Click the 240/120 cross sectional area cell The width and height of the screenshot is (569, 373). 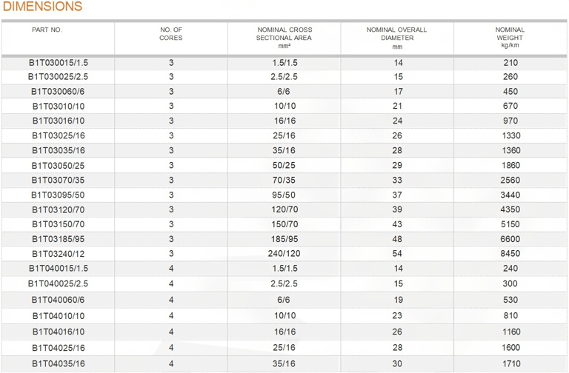tap(284, 253)
